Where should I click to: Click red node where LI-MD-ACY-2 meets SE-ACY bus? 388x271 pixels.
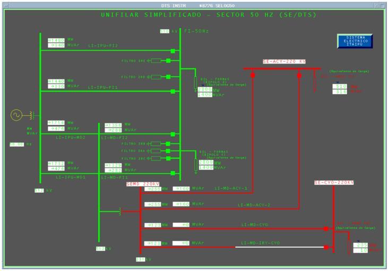point(299,75)
